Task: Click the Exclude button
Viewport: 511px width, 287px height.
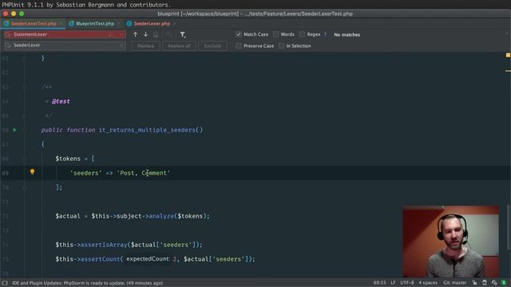Action: click(212, 46)
